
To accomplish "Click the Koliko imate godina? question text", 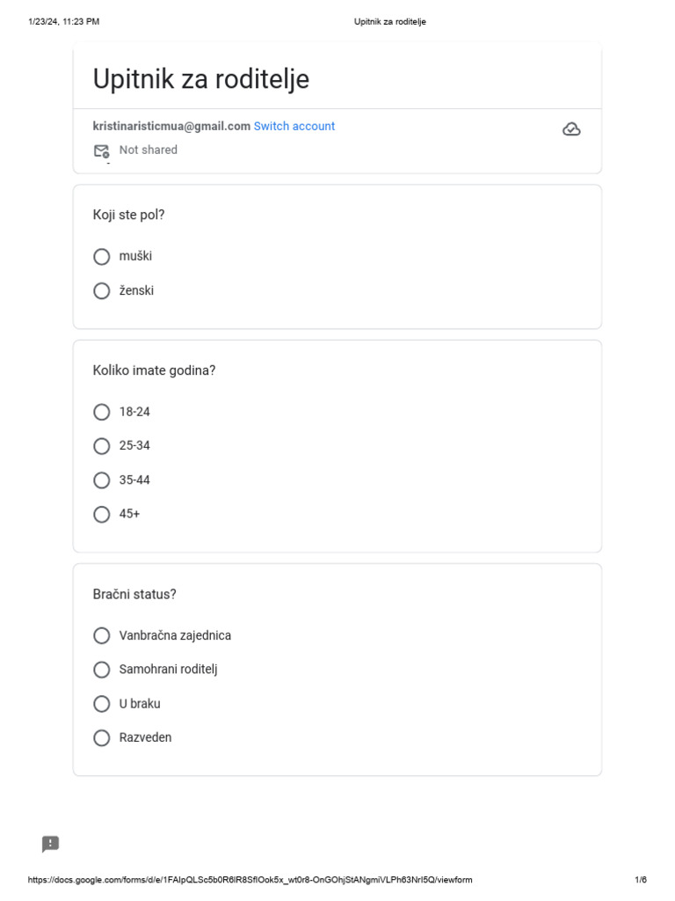I will click(154, 370).
